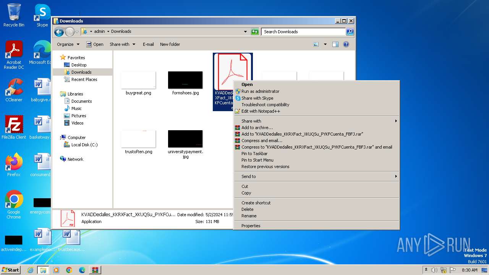Viewport: 489px width, 275px height.
Task: Launch Skype from the desktop
Action: coord(42,15)
